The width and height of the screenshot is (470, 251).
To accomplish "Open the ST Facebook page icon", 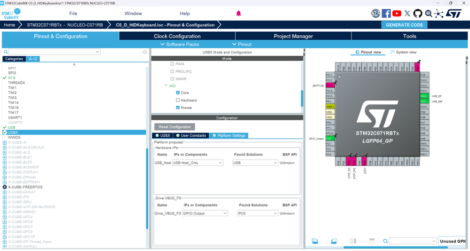I will click(x=386, y=14).
